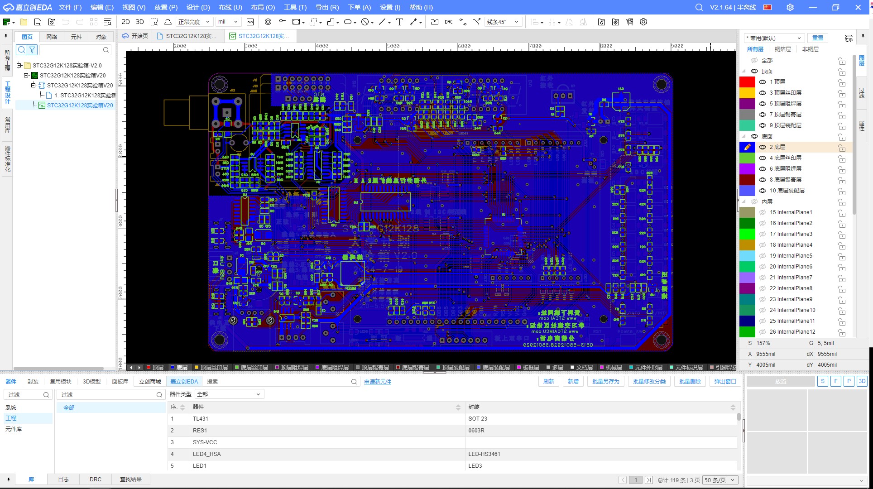Click the 弹出窗口 button
This screenshot has height=489, width=873.
725,381
